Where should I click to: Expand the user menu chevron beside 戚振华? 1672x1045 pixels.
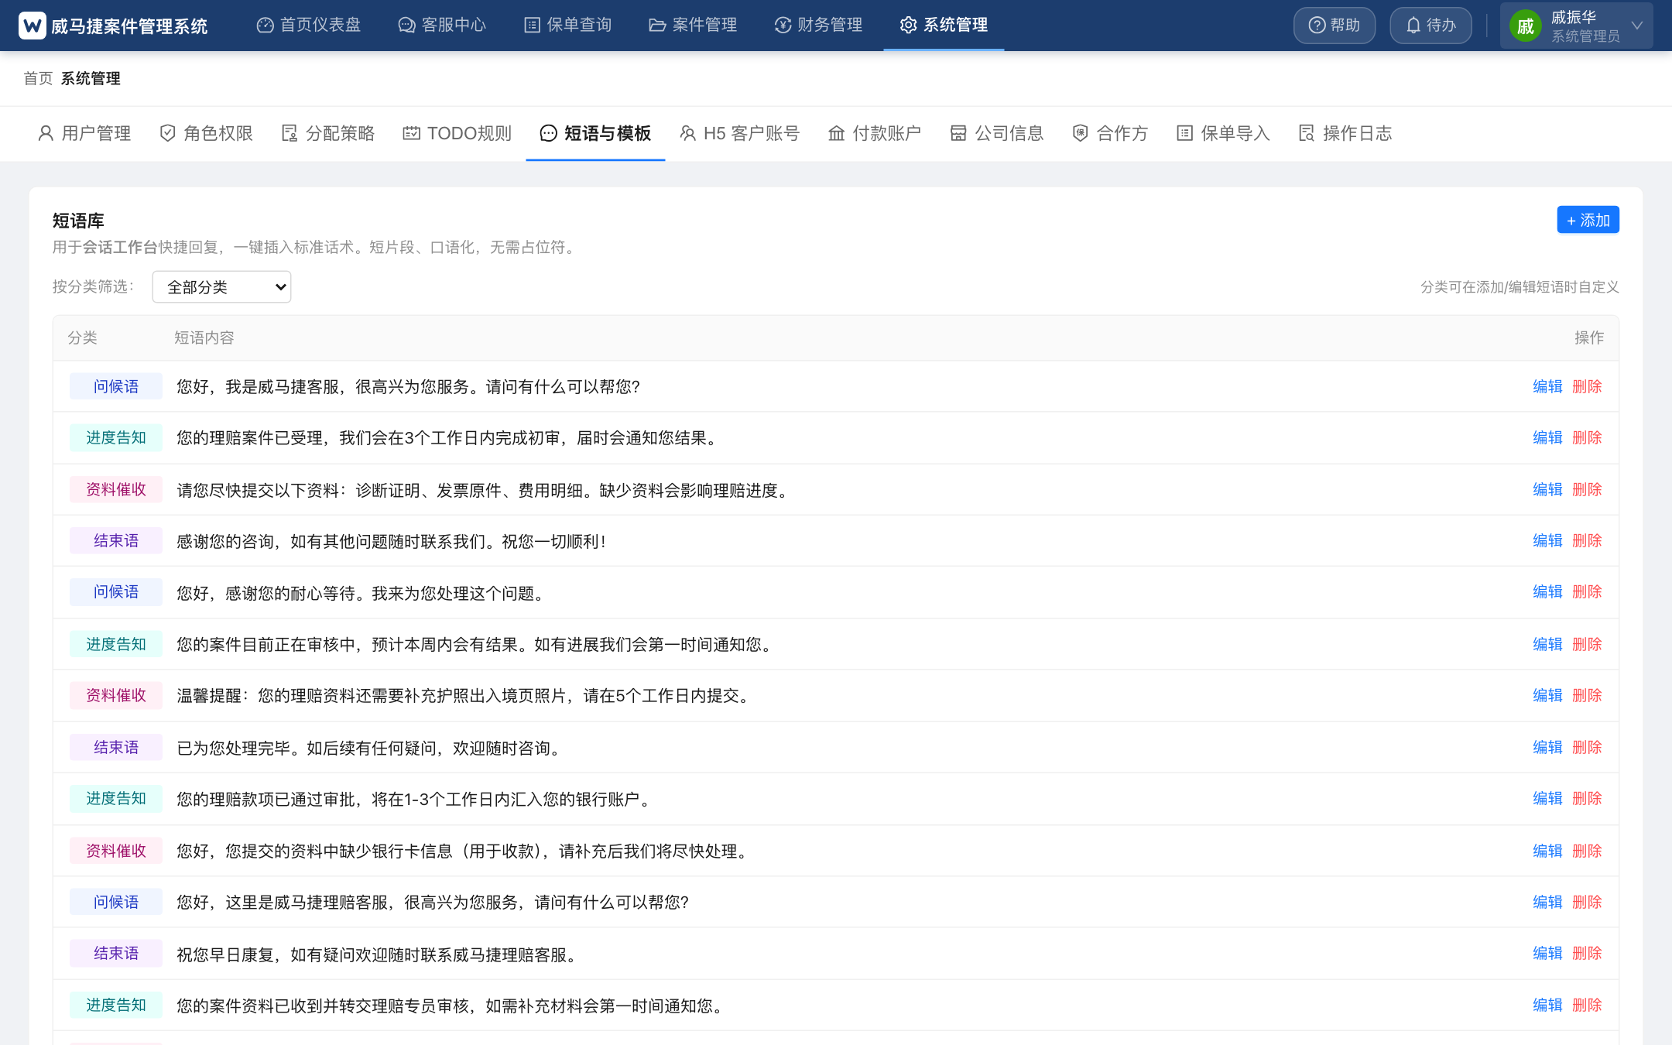point(1637,26)
